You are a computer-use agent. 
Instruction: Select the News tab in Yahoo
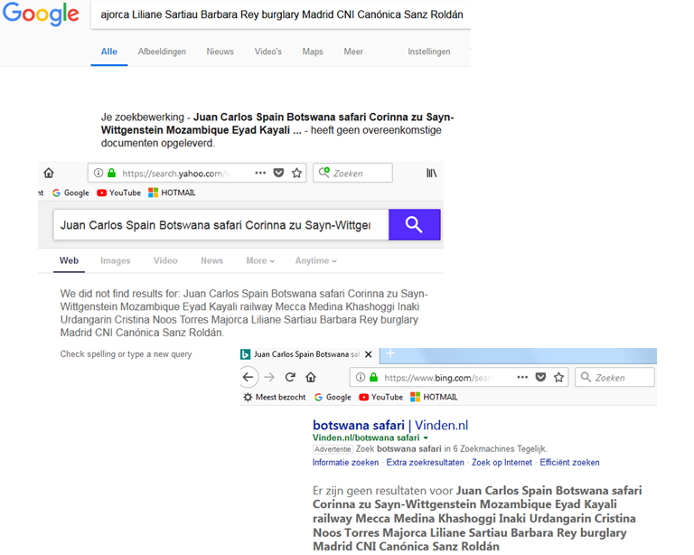point(212,260)
